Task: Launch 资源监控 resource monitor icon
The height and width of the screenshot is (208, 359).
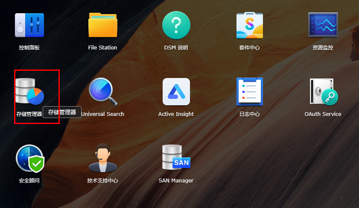Action: [x=323, y=25]
